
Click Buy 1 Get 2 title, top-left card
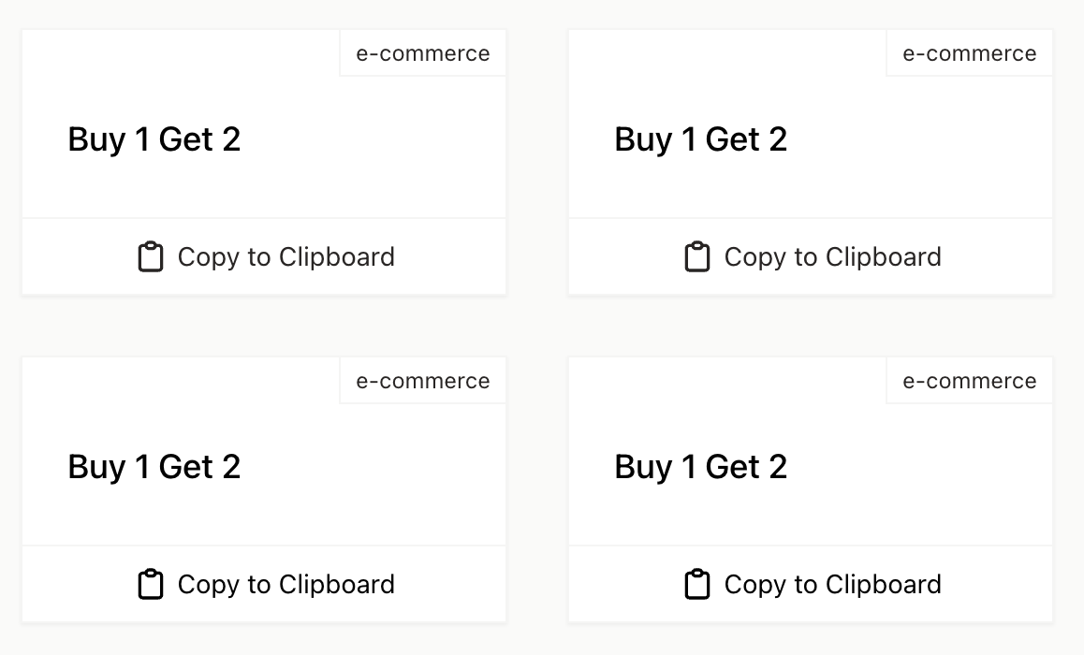pyautogui.click(x=154, y=139)
